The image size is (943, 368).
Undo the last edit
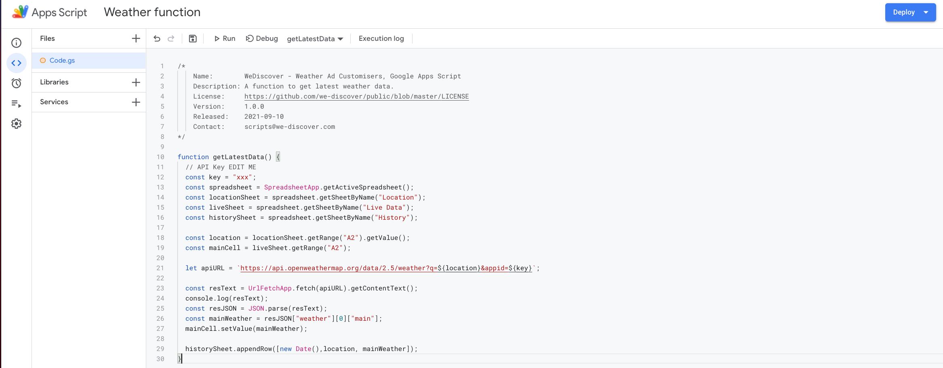157,38
